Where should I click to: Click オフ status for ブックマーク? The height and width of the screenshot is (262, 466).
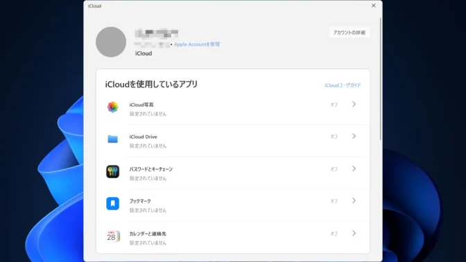(334, 201)
